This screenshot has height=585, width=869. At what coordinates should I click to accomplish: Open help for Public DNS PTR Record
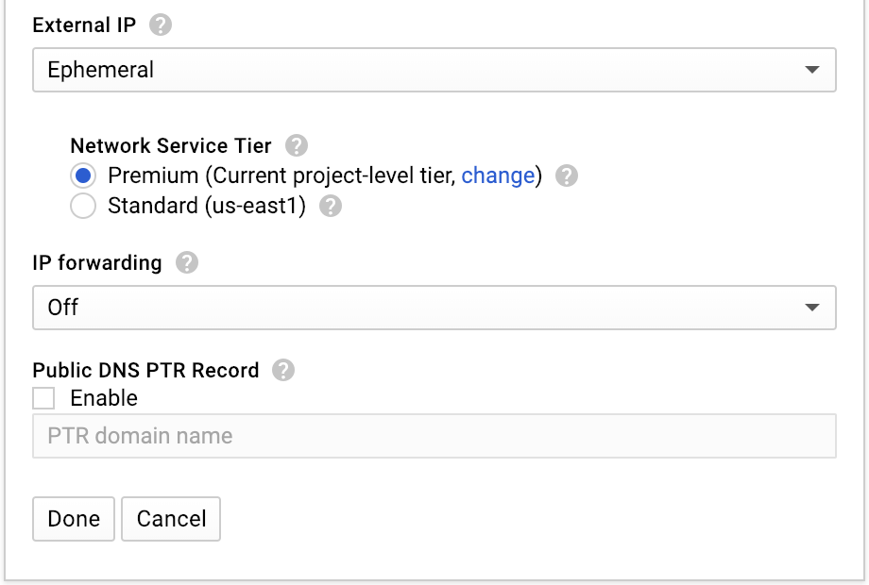click(283, 371)
